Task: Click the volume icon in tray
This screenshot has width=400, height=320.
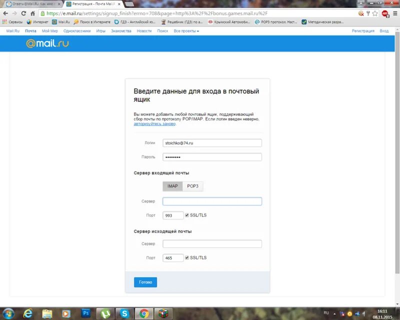Action: 364,313
